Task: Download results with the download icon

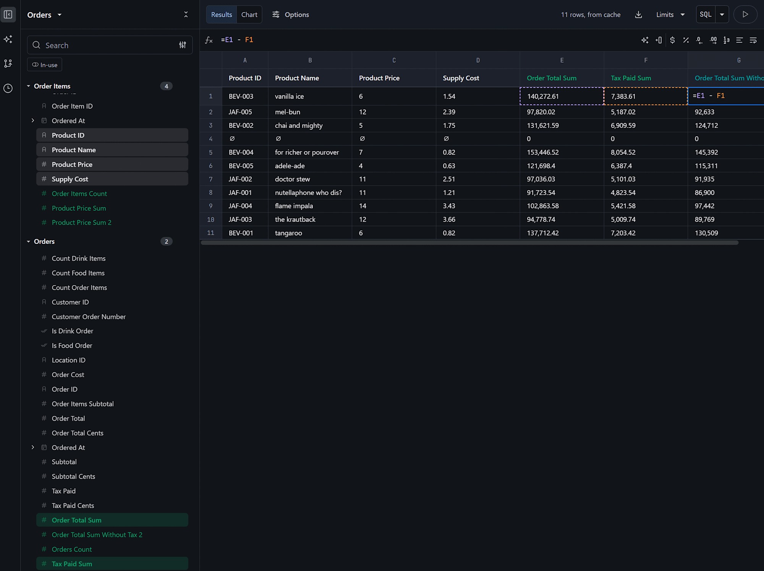Action: tap(638, 15)
